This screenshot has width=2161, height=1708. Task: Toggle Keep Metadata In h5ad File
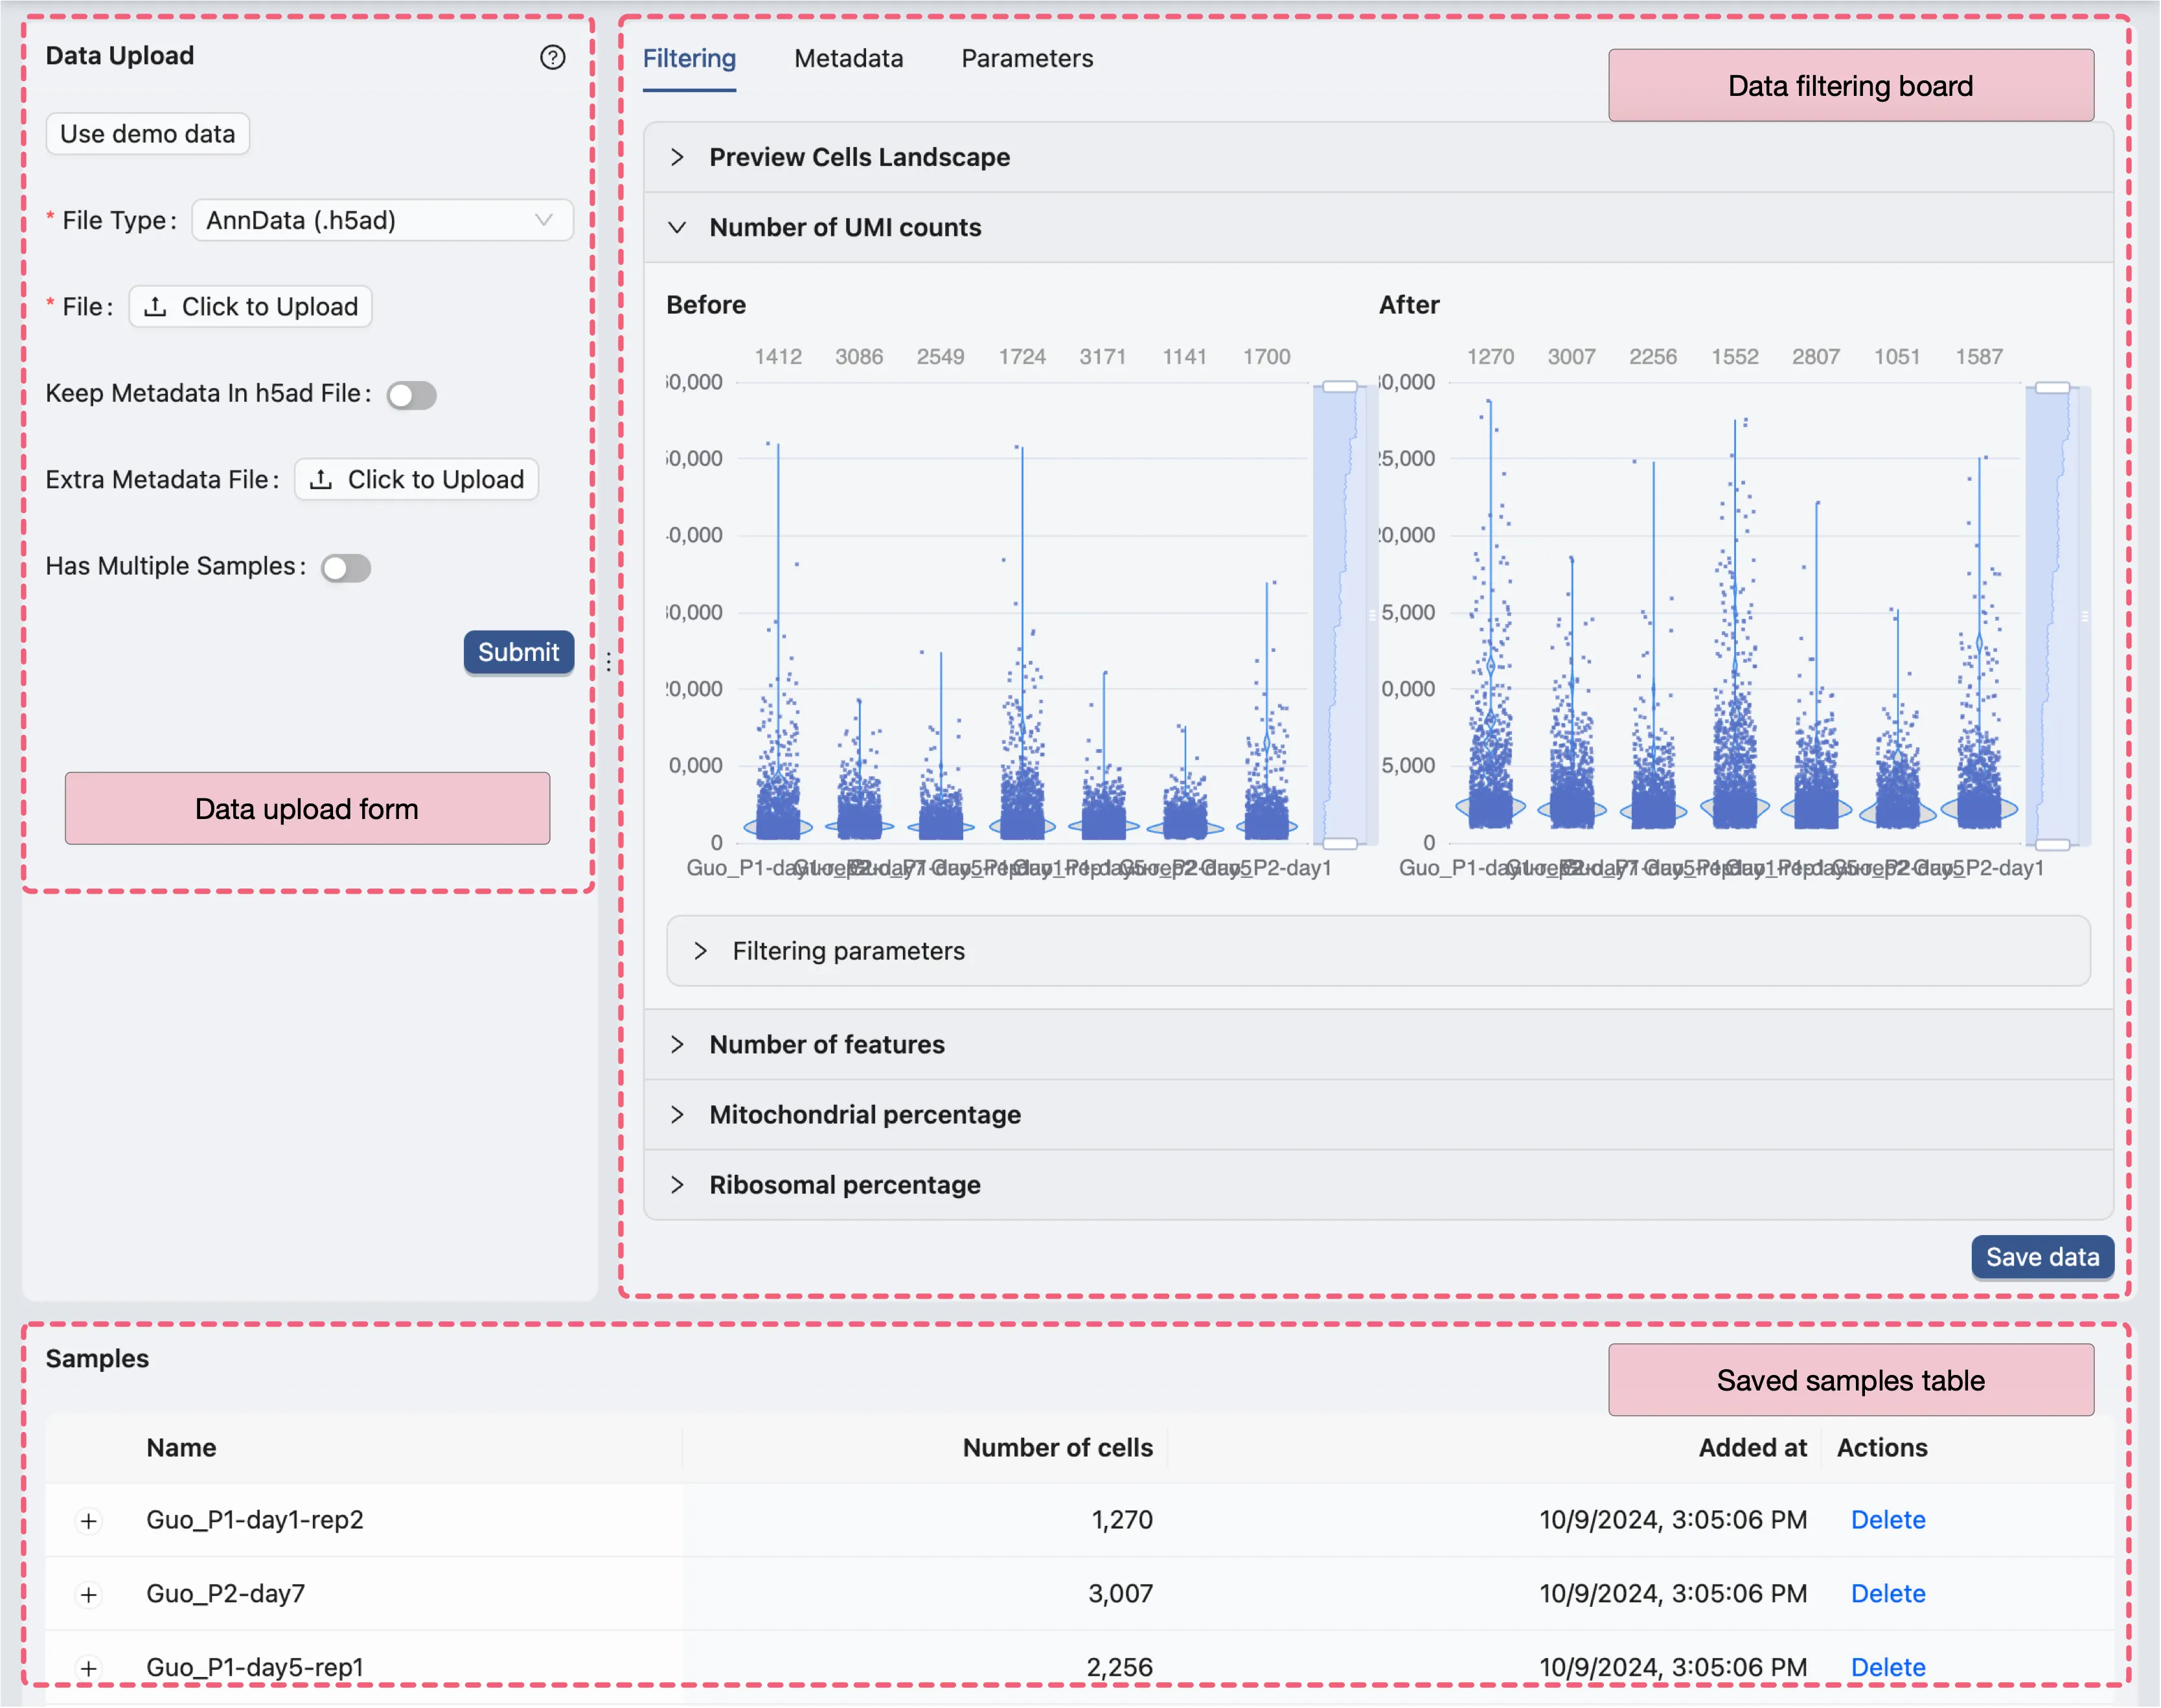(x=412, y=395)
